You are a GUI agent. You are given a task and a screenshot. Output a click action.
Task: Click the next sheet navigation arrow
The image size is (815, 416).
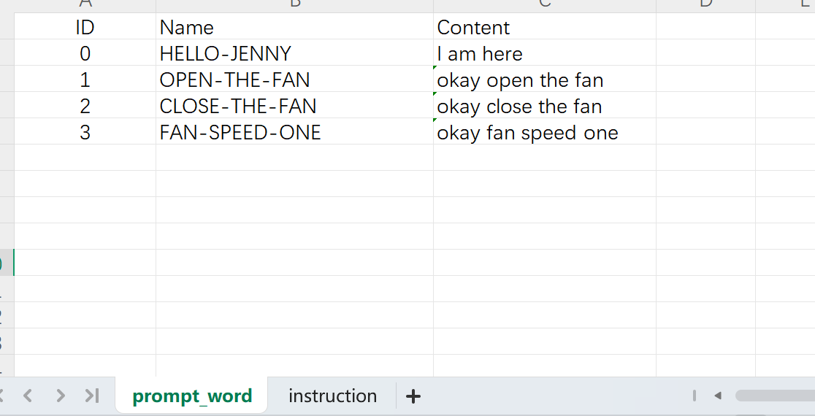point(61,396)
